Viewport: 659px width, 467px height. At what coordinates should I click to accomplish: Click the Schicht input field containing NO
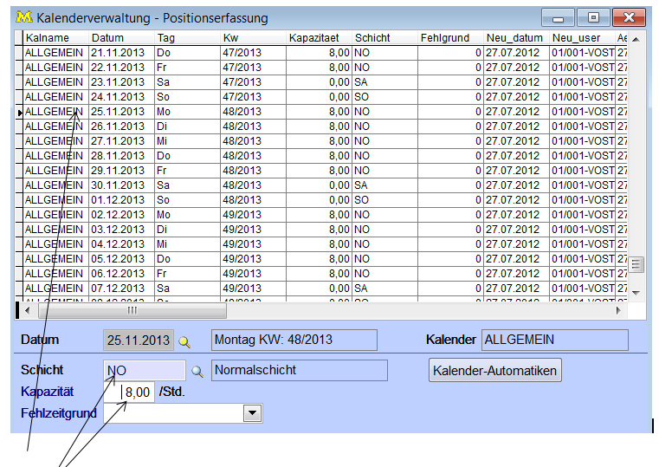coord(144,371)
